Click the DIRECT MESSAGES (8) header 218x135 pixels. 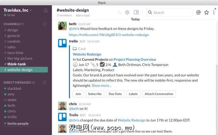(19, 83)
